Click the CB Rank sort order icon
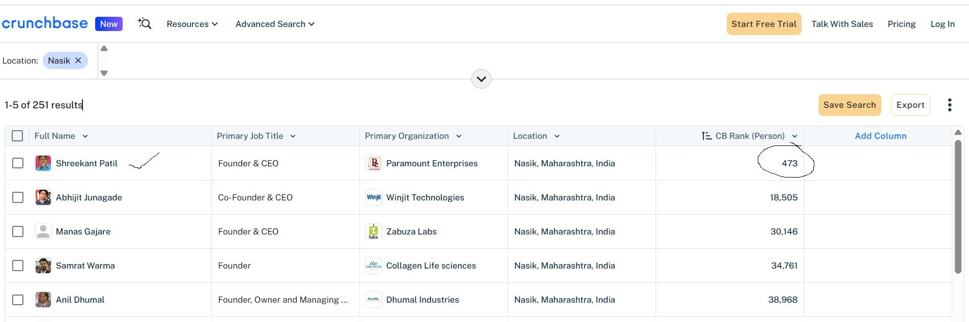 coord(706,136)
